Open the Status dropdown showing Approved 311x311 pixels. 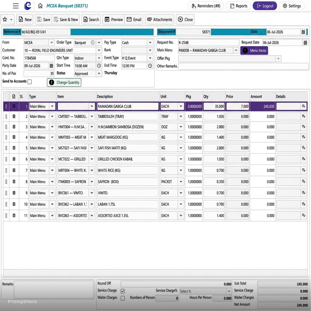(99, 73)
